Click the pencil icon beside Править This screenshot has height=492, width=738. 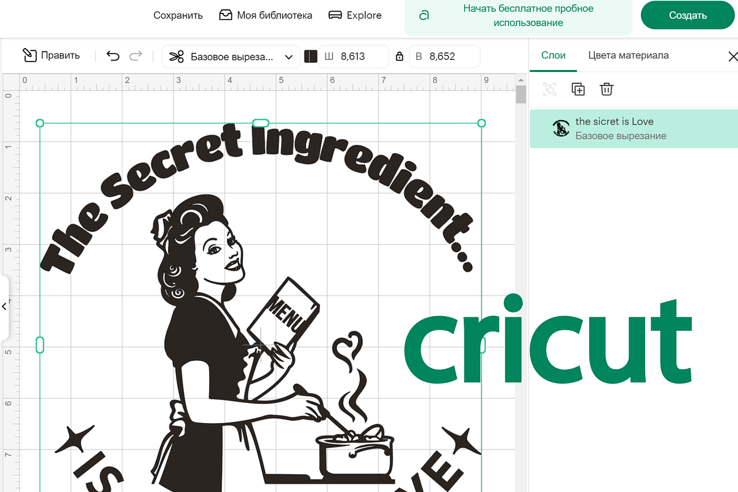[x=30, y=55]
